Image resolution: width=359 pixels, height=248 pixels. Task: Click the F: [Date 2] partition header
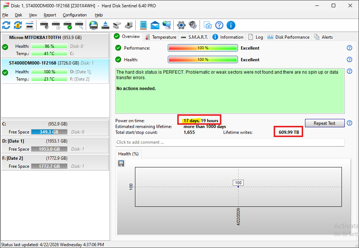55,158
